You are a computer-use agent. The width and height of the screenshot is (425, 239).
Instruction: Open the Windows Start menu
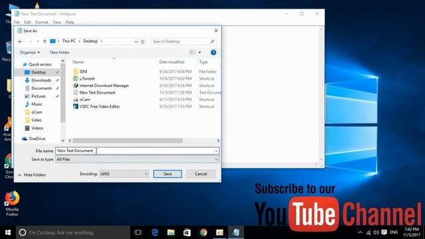tap(8, 232)
